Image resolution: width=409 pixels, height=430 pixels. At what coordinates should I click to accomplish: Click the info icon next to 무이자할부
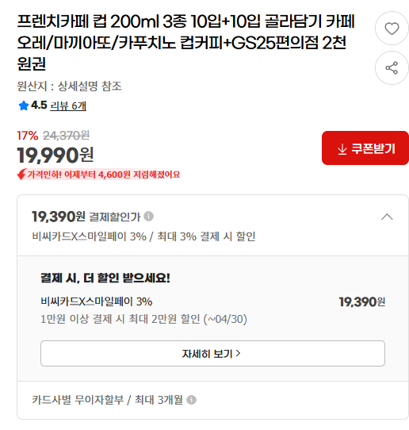tap(191, 400)
